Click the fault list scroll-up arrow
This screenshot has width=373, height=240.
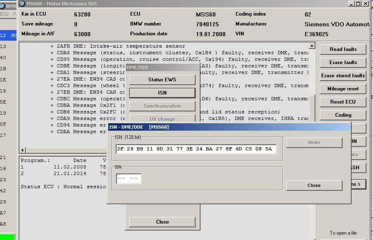point(312,46)
